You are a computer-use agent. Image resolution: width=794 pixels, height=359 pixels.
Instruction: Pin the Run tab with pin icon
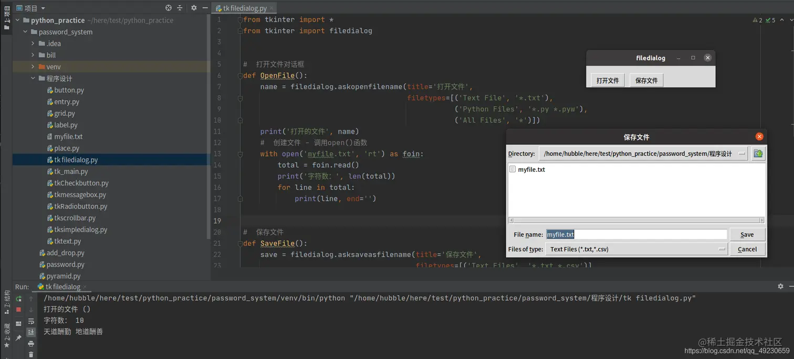point(18,338)
